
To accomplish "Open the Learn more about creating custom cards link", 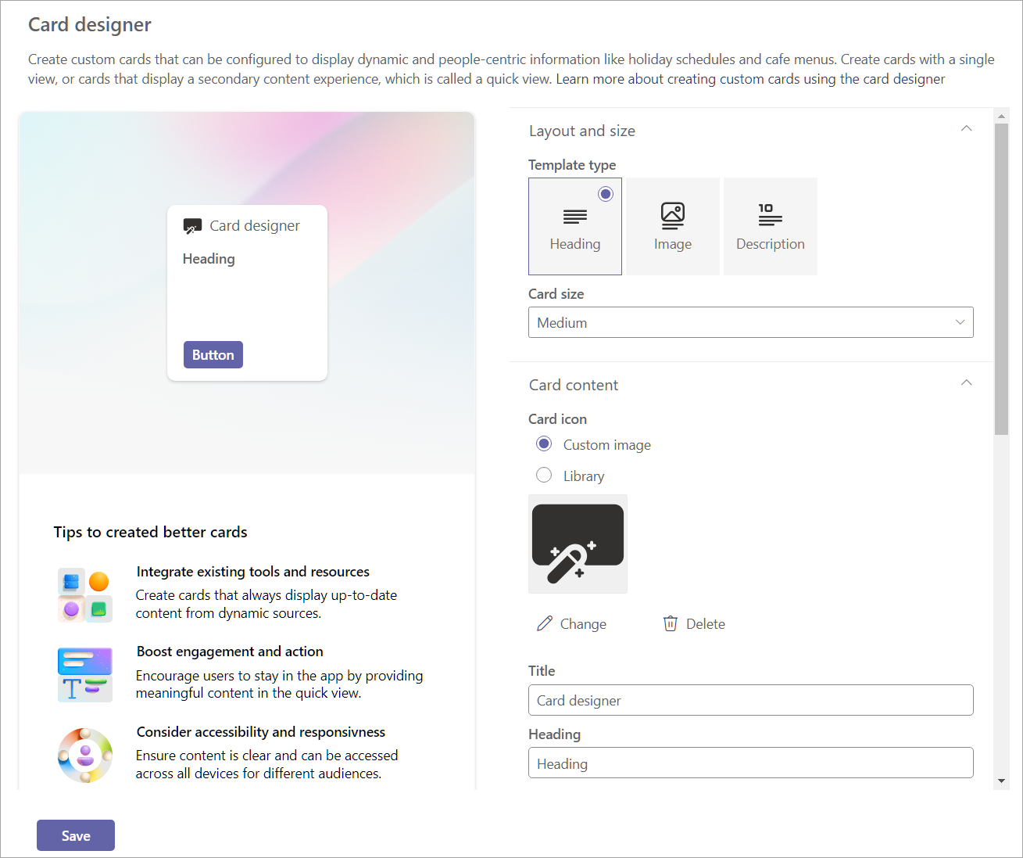I will 750,79.
